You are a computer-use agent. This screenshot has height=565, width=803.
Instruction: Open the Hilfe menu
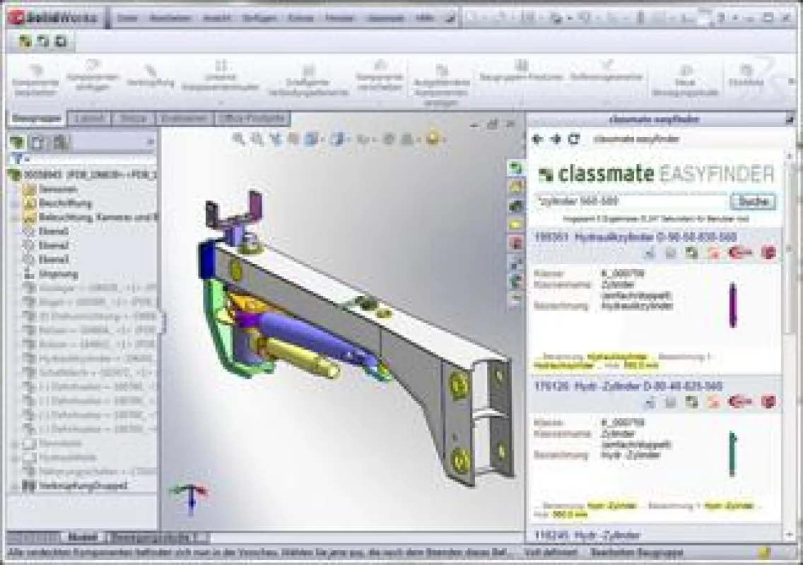click(424, 18)
